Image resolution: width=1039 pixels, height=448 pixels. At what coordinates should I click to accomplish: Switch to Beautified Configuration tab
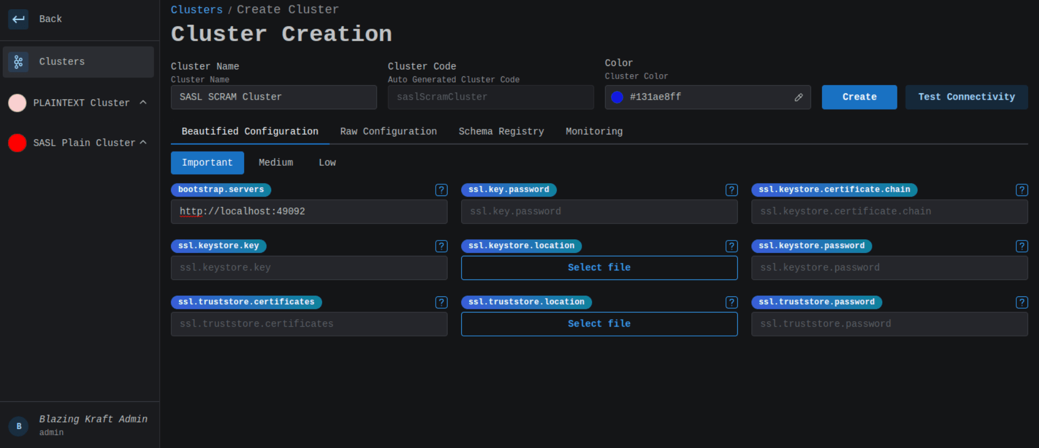pyautogui.click(x=250, y=132)
